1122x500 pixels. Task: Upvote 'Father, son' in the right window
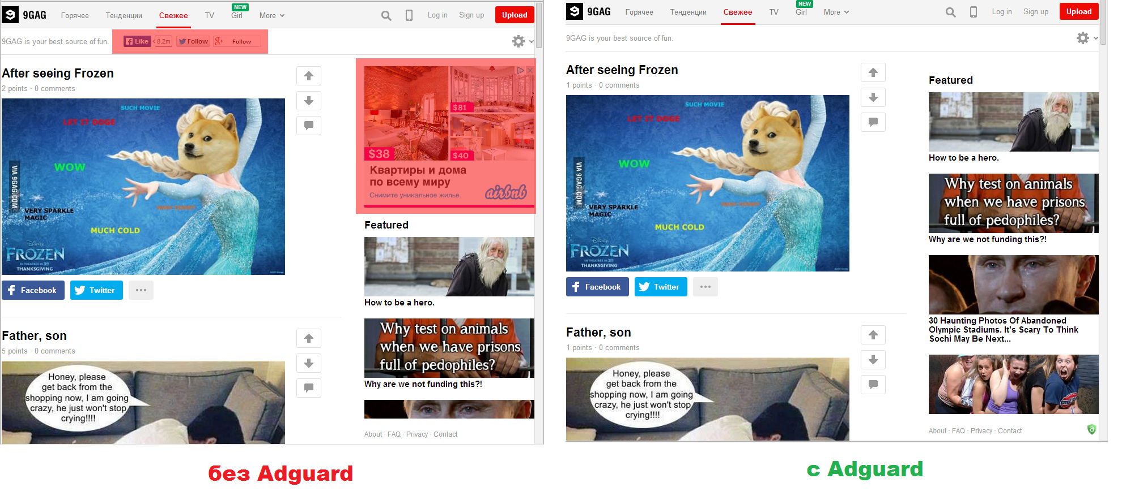coord(873,335)
